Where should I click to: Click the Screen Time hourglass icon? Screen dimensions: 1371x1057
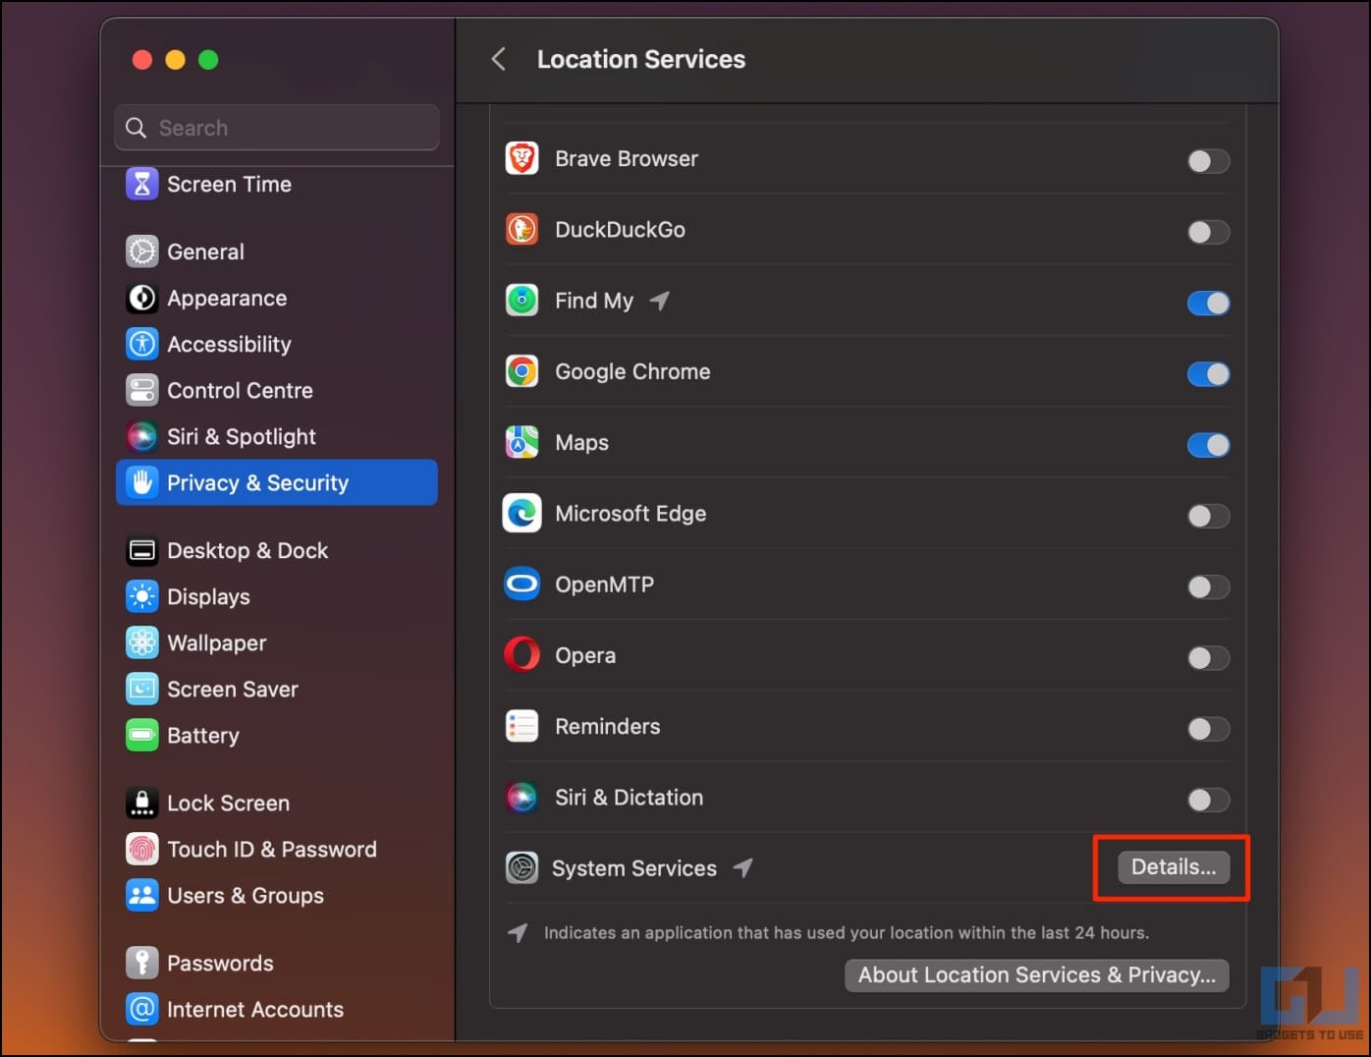[x=142, y=184]
